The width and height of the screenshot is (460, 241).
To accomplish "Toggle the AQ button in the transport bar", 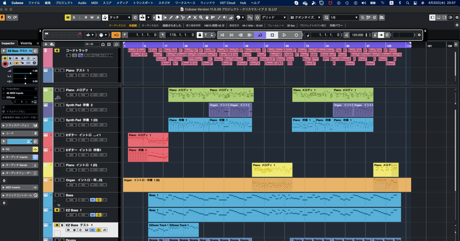I will coord(116,35).
